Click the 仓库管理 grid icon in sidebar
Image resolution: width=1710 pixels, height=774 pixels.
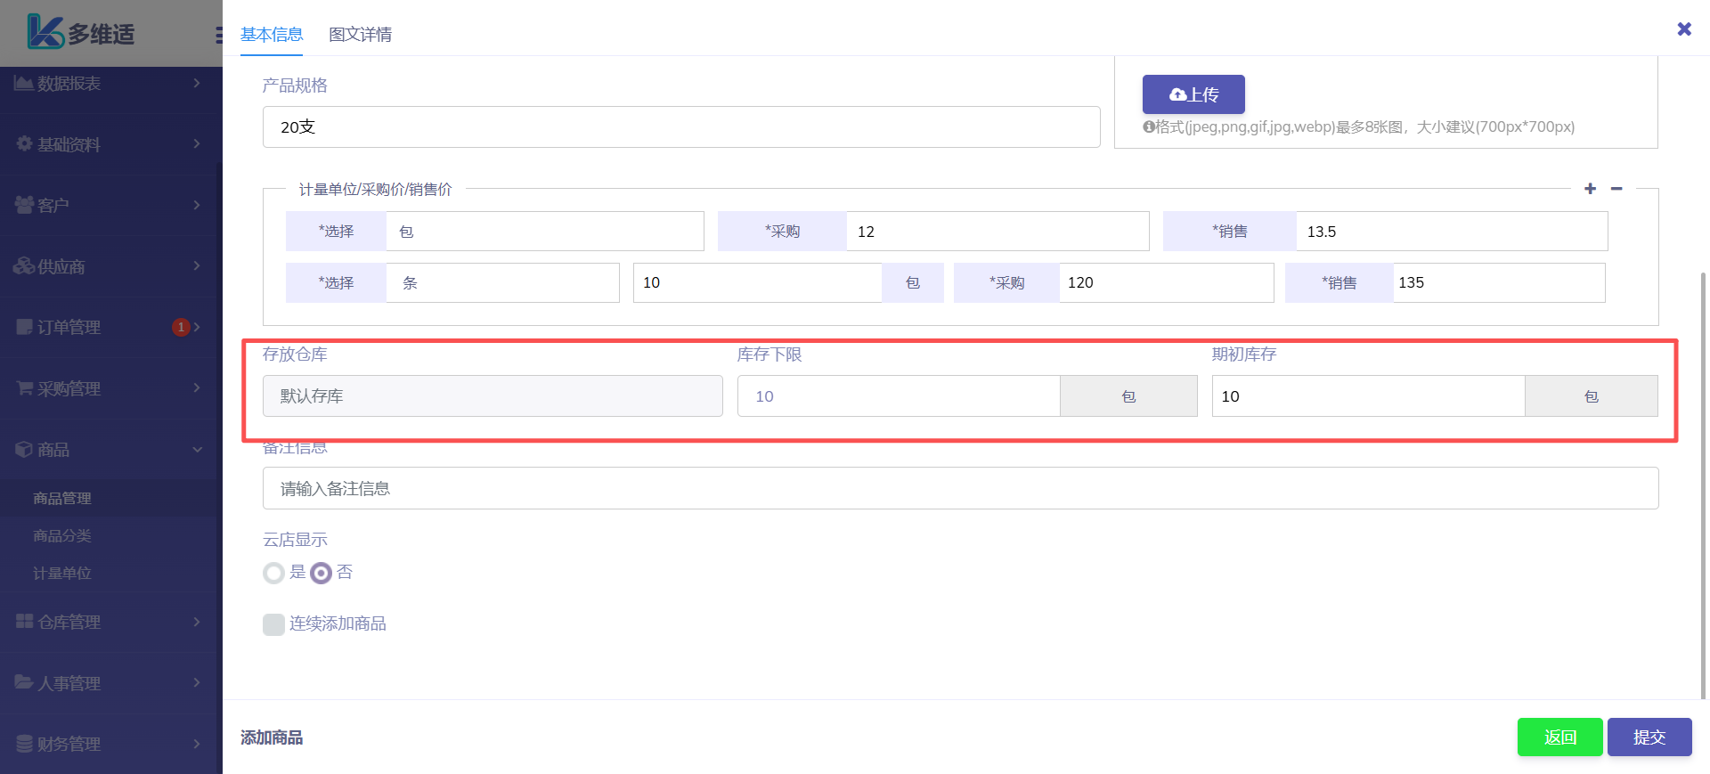[x=24, y=622]
